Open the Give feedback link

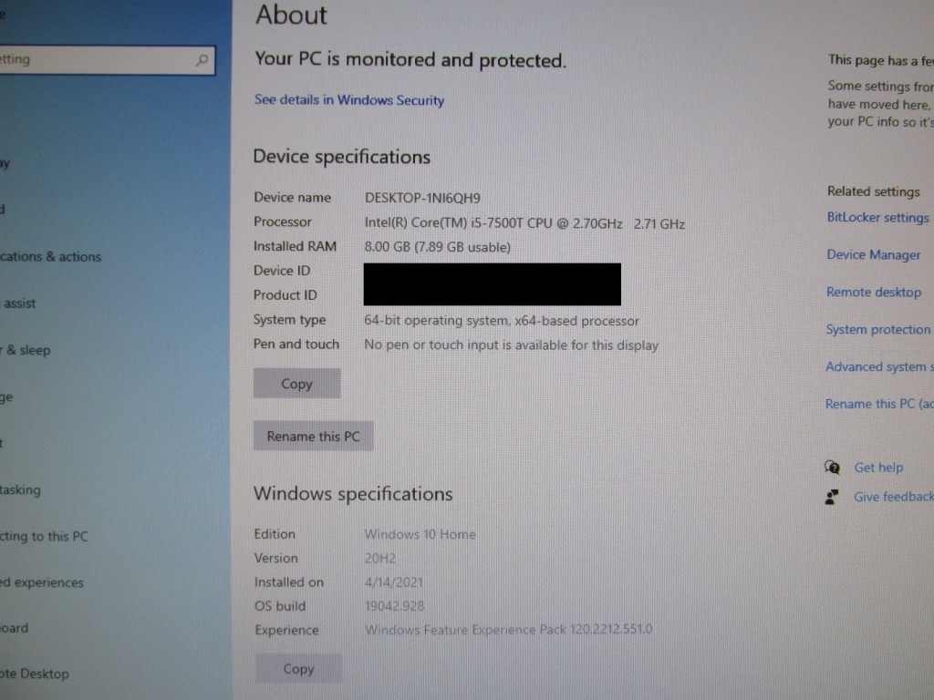(894, 497)
